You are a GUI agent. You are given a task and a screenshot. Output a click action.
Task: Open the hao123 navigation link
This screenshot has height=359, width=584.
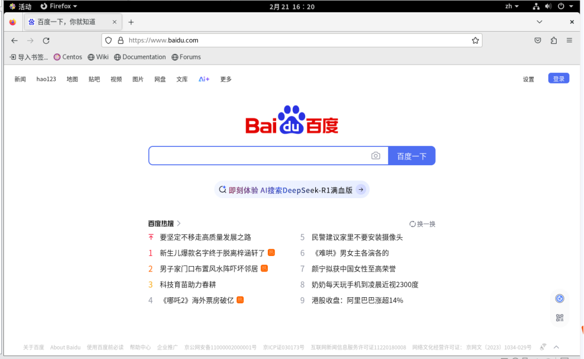click(46, 79)
